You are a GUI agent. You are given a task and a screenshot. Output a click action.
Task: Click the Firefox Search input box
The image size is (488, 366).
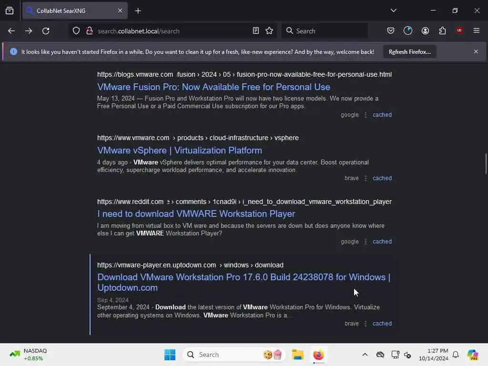coord(325,31)
